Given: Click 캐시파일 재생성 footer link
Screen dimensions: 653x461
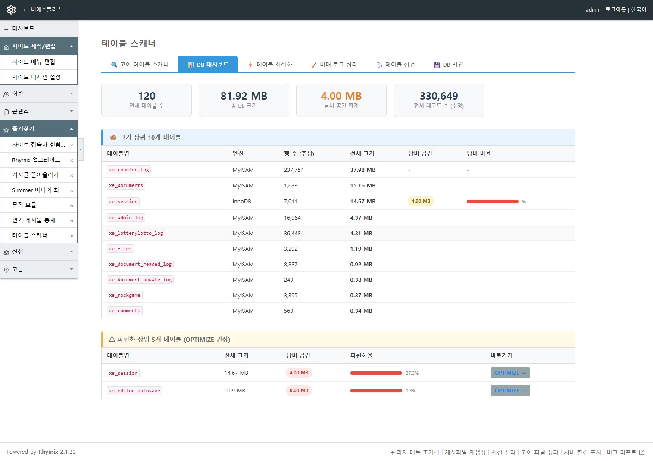Looking at the screenshot, I should click(465, 452).
